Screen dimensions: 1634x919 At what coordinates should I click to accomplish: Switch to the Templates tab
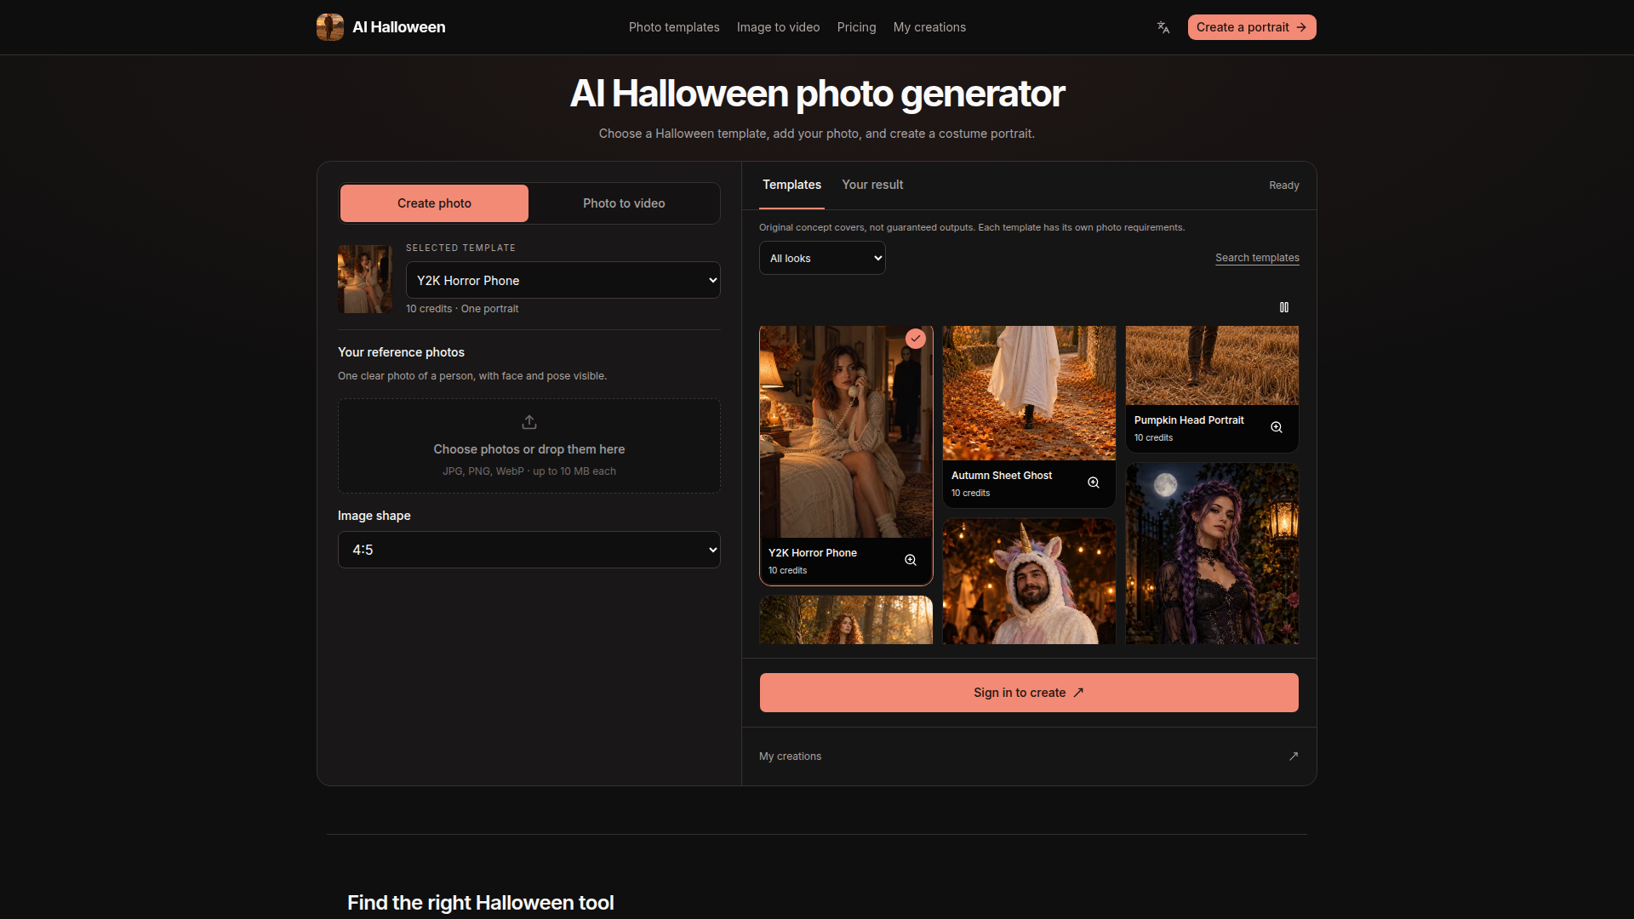pyautogui.click(x=791, y=185)
